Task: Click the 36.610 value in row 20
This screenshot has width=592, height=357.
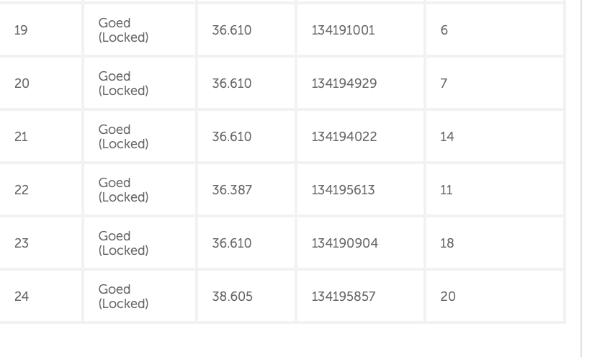Action: click(x=231, y=83)
